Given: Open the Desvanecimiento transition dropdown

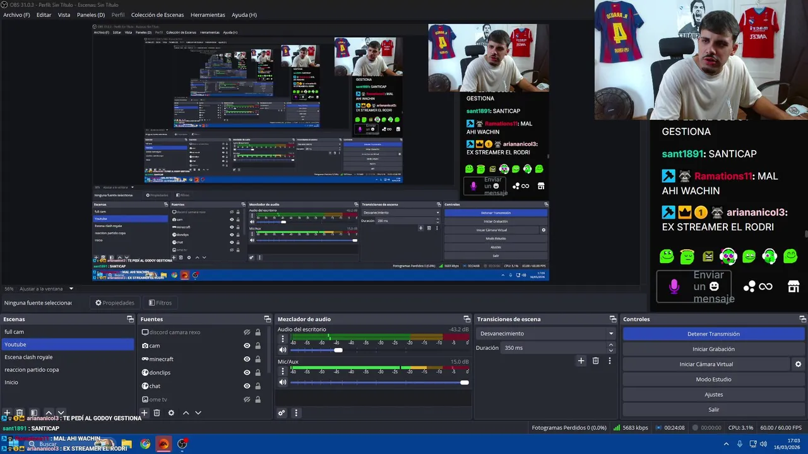Looking at the screenshot, I should (x=546, y=334).
